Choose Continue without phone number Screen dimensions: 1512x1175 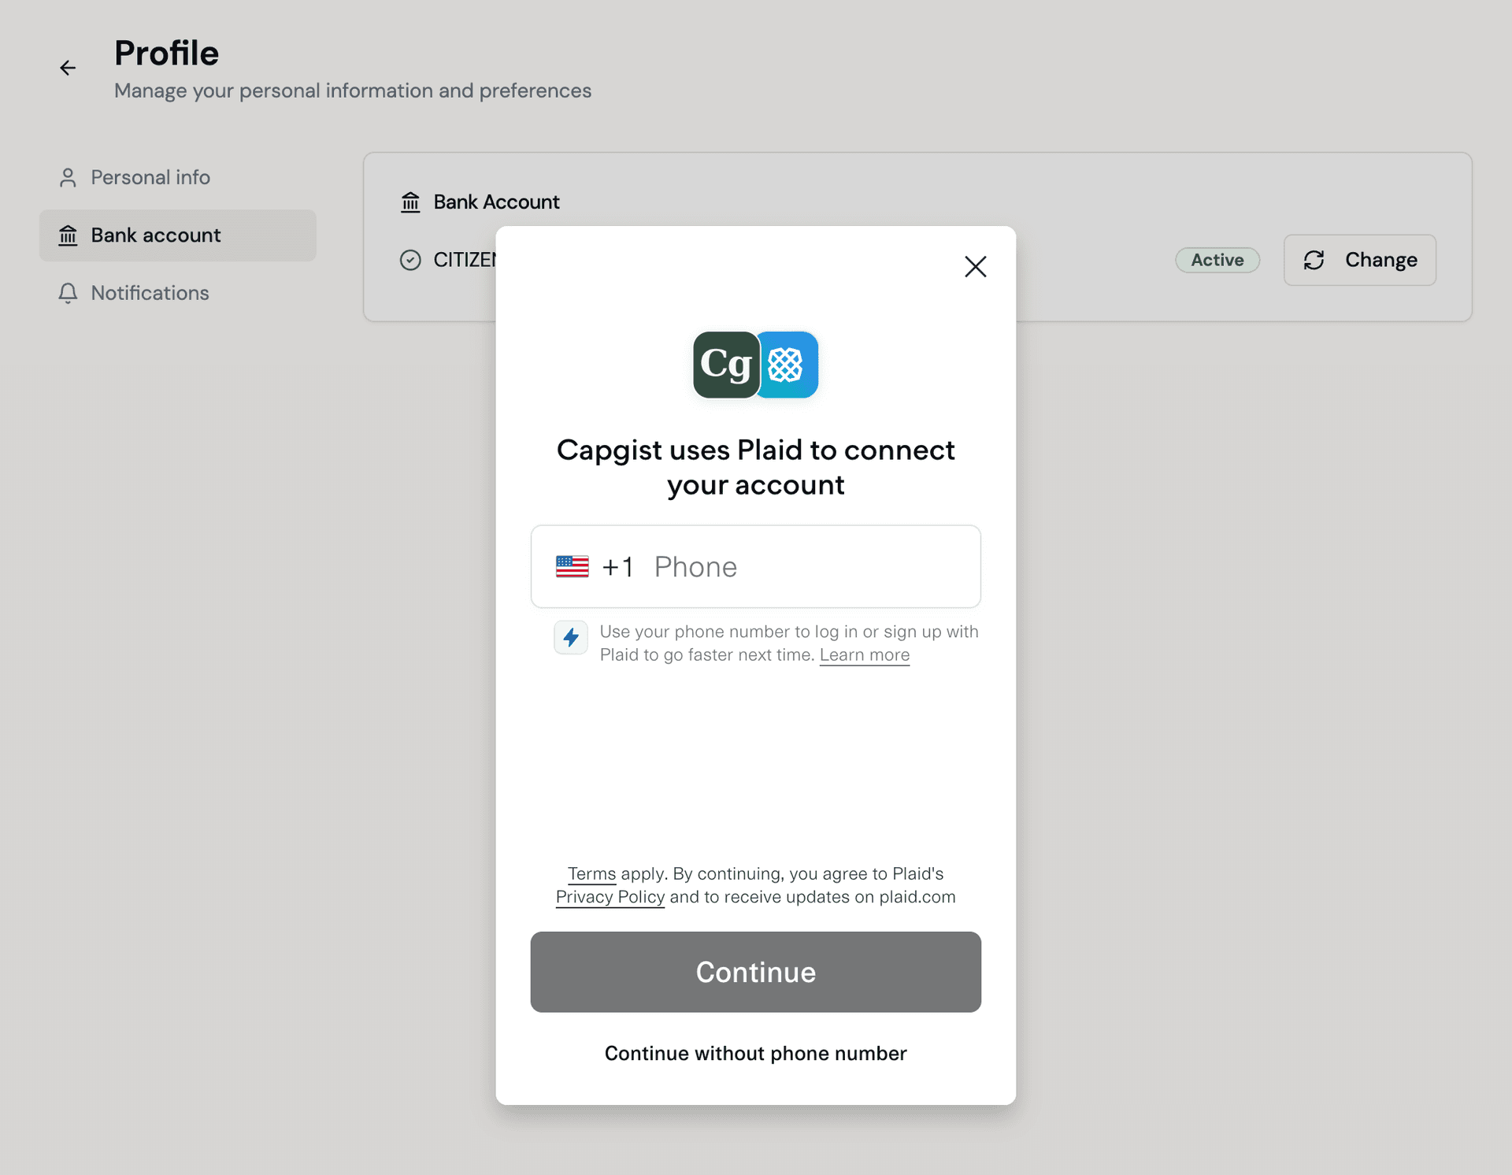tap(755, 1053)
